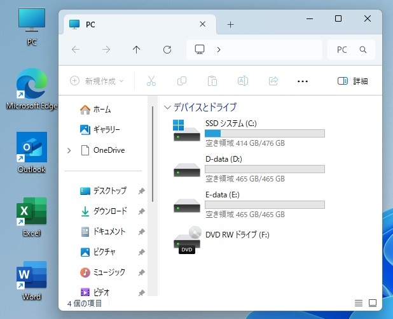The height and width of the screenshot is (319, 393).
Task: Go forward with the right arrow
Action: (106, 50)
